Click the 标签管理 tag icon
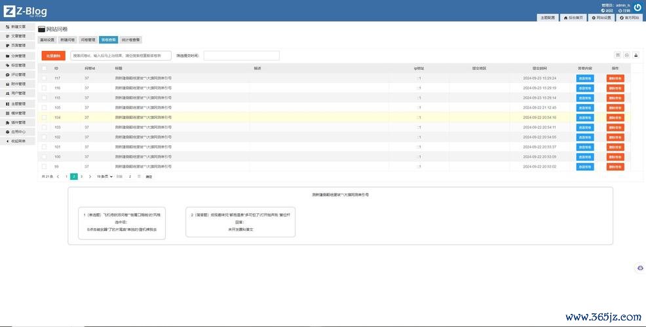646x327 pixels. tap(7, 65)
